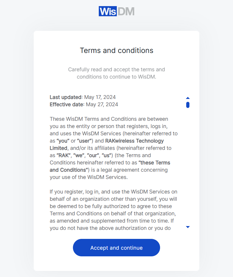Click the blue "Wis" portion of the logo
Viewport: 233px width, 277px height.
tap(107, 11)
